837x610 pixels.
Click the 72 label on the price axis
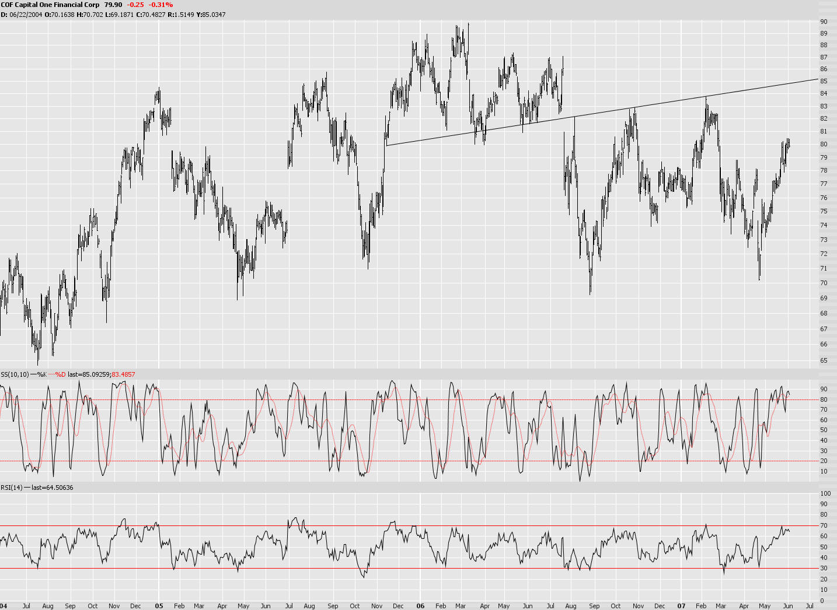[x=824, y=254]
